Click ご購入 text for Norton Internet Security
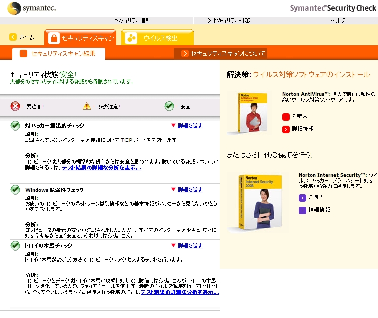The image size is (378, 318). [x=316, y=197]
